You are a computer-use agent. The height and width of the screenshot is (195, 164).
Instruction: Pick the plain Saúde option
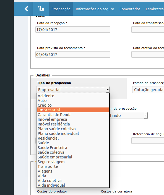pos(73,143)
